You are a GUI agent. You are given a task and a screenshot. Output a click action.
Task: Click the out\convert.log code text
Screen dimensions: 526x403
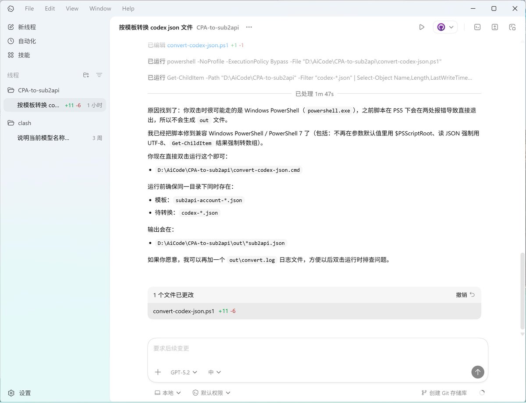(x=252, y=260)
